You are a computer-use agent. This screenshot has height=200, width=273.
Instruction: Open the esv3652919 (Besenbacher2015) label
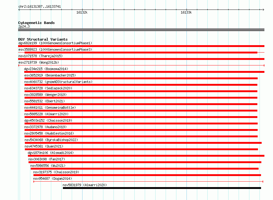50,75
